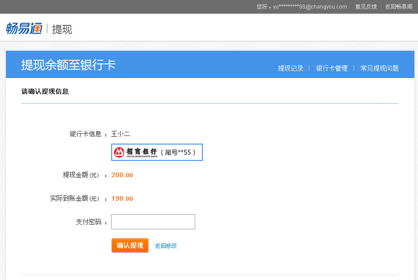Screen dimensions: 418x280
Task: Click the 200.00 withdrawal amount
Action: coord(122,175)
